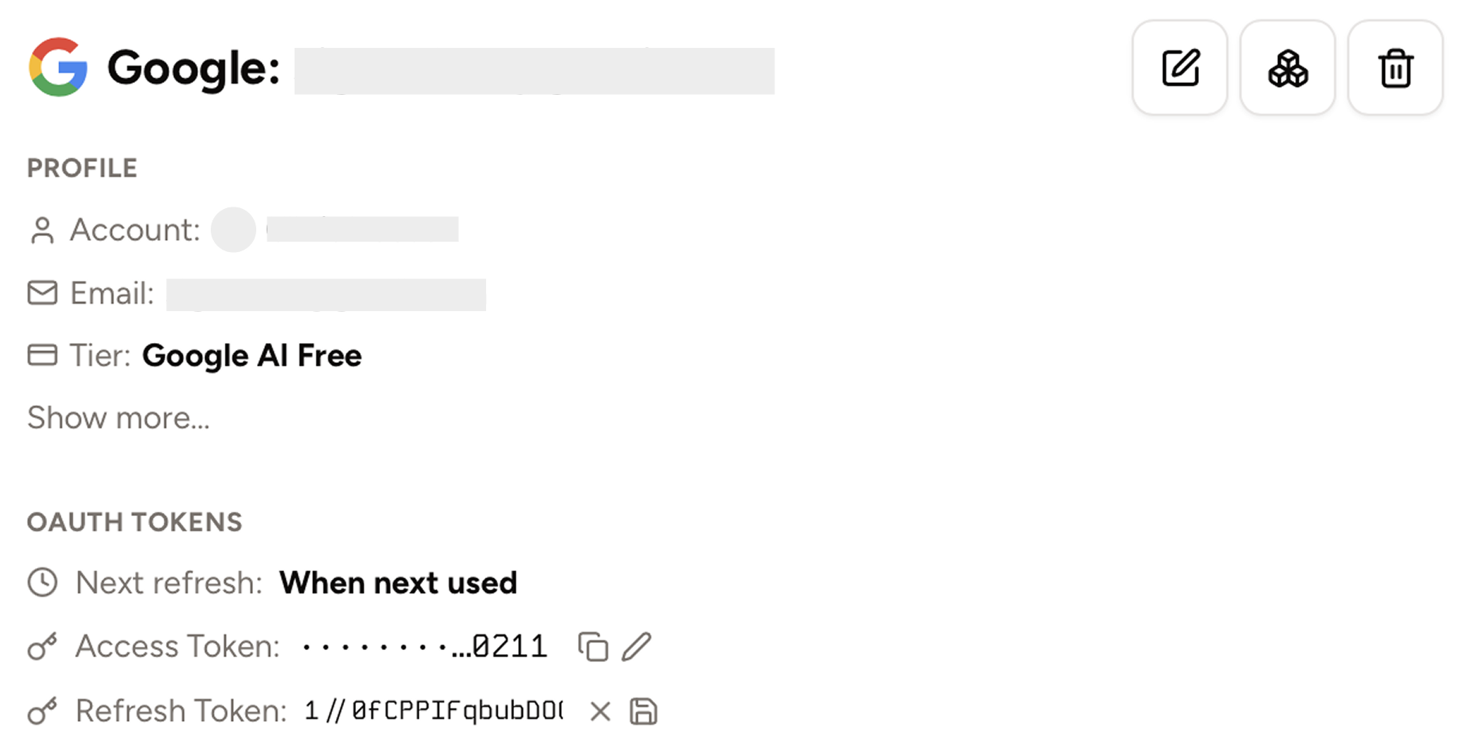The width and height of the screenshot is (1468, 749).
Task: Click the PROFILE section header
Action: [x=81, y=168]
